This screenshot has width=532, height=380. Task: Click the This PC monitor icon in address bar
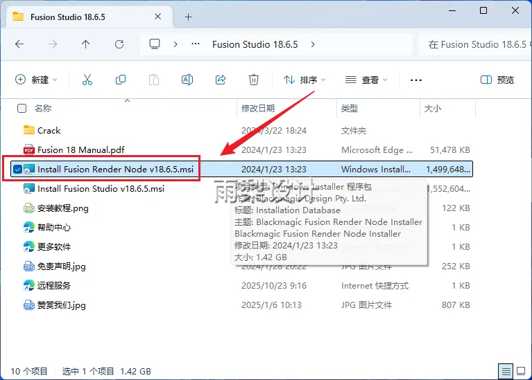coord(155,44)
